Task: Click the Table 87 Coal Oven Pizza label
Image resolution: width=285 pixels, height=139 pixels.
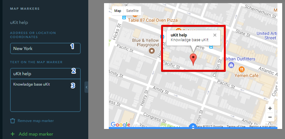Action: [x=153, y=20]
